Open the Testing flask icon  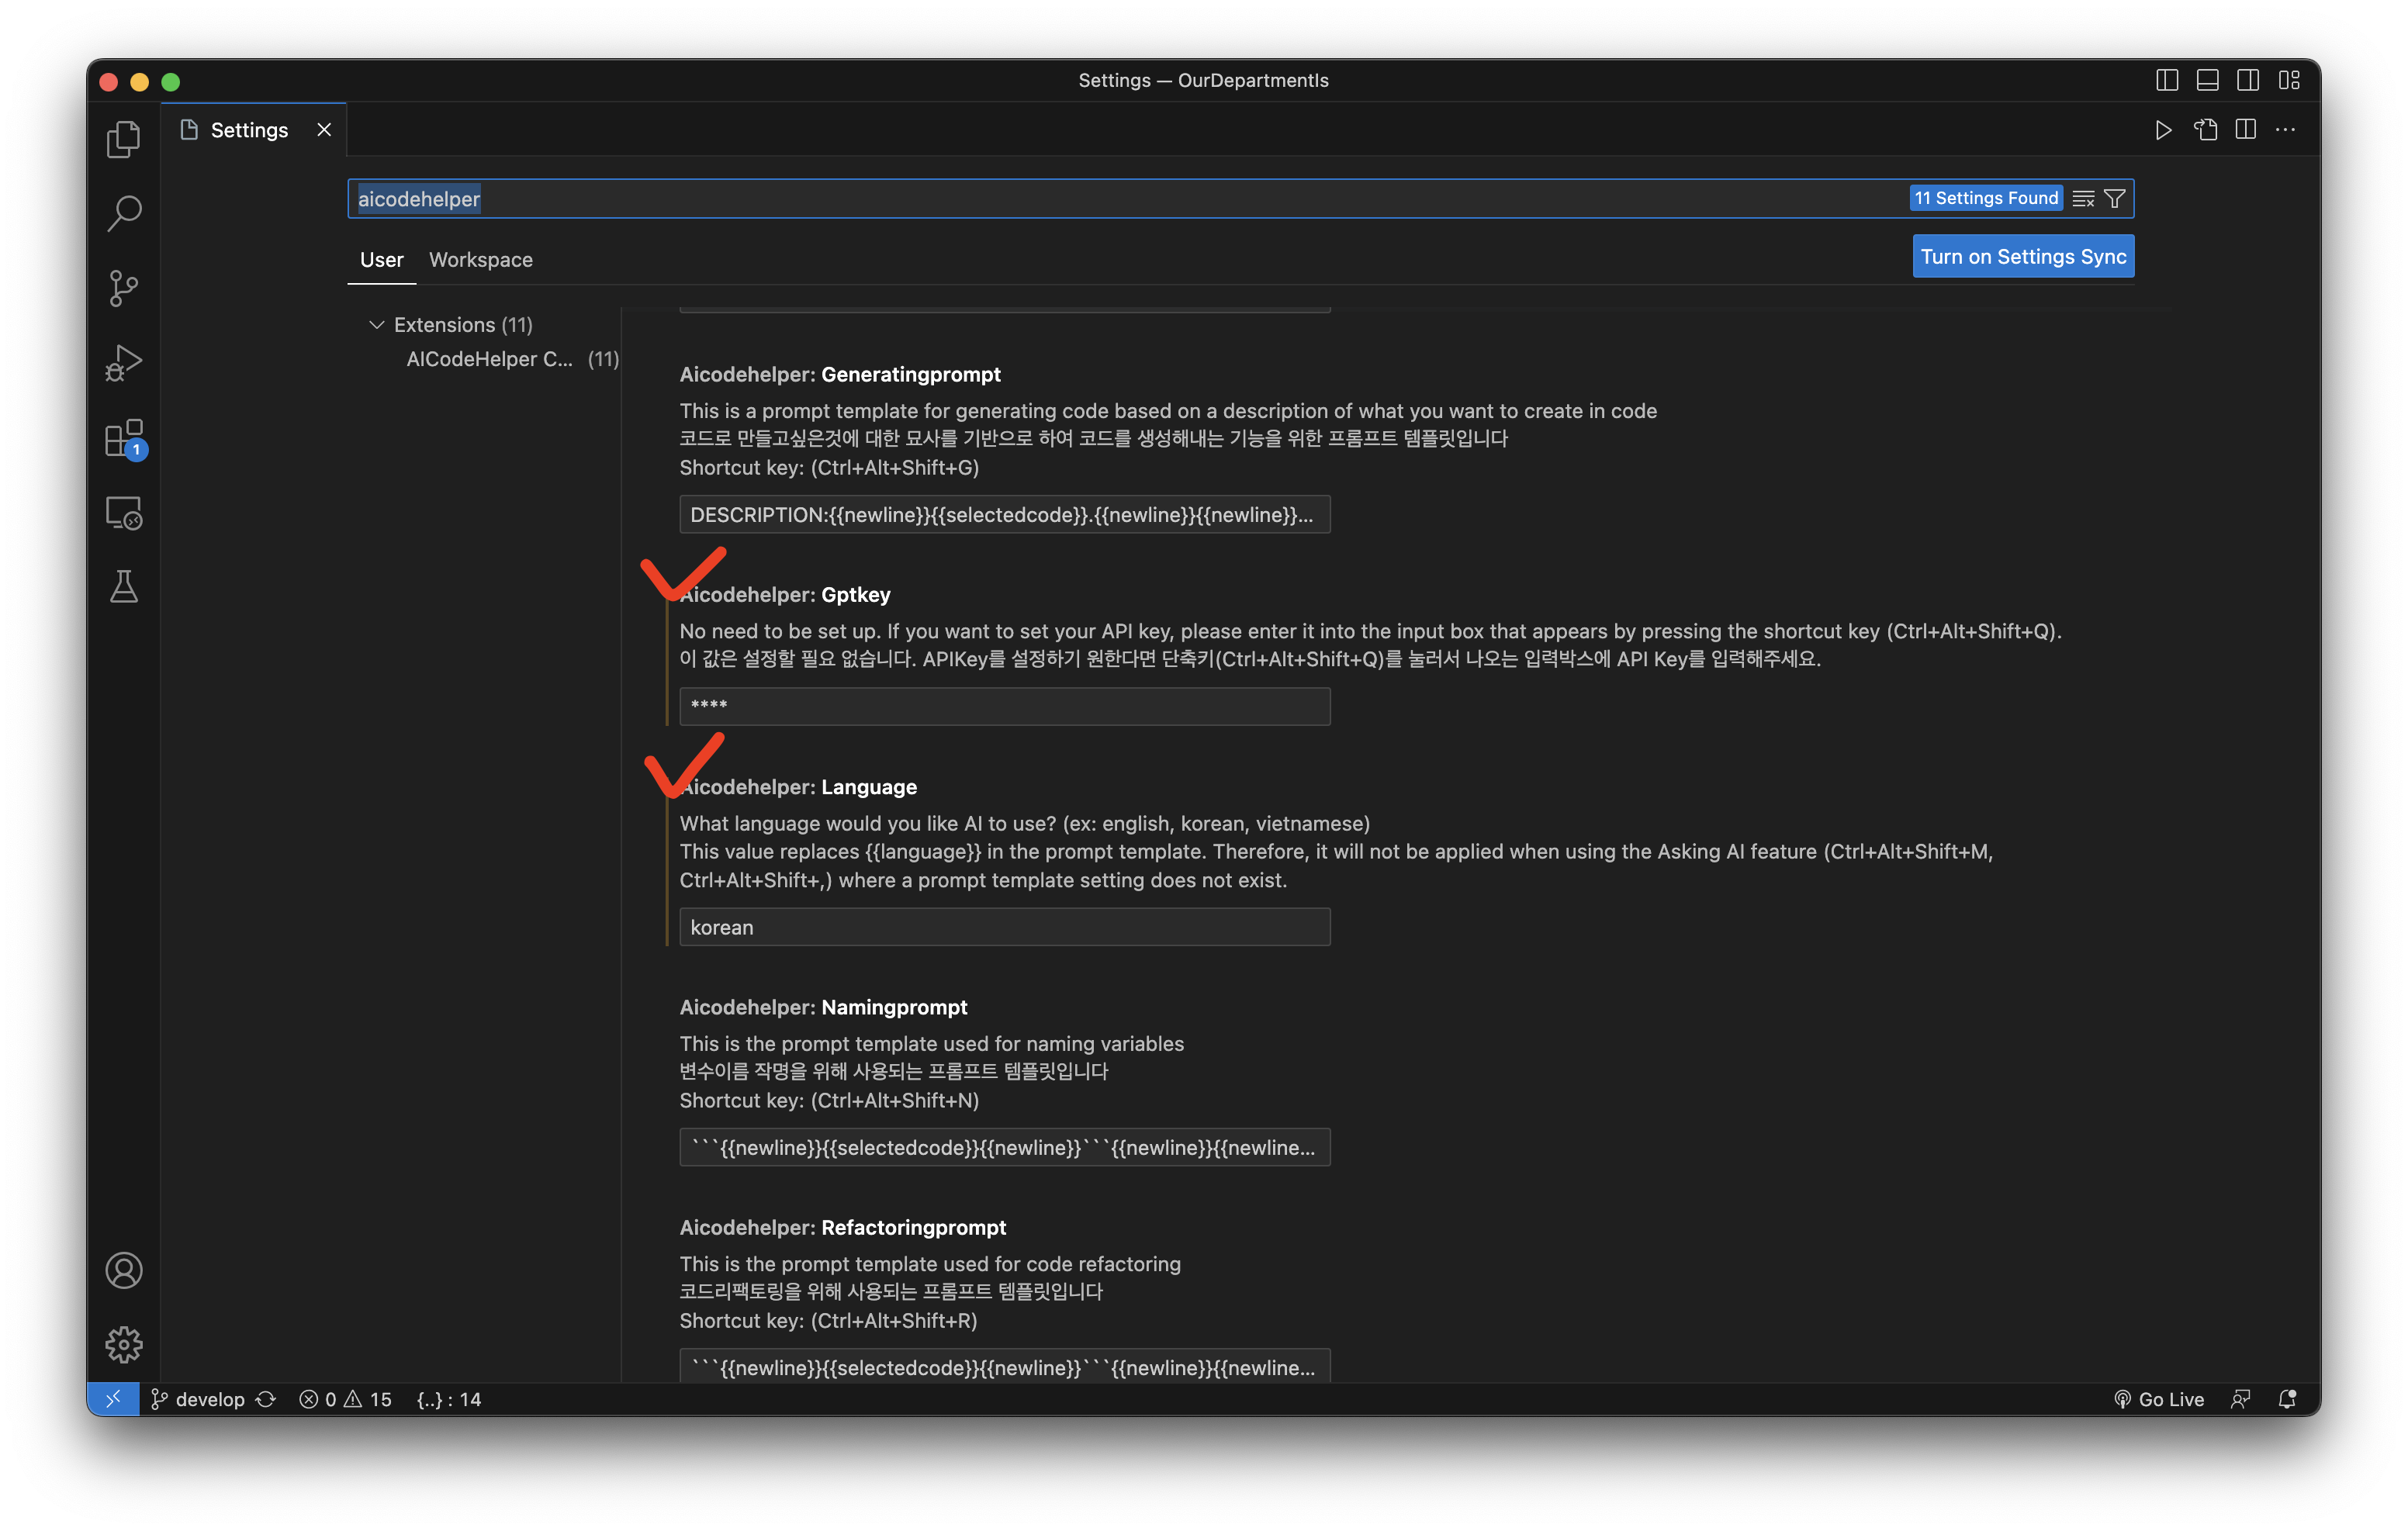pos(123,587)
